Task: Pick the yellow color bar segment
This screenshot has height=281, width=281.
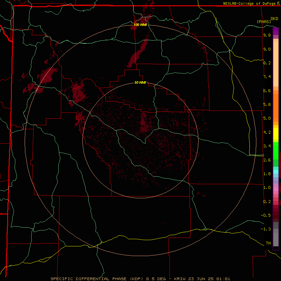Action: [276, 134]
